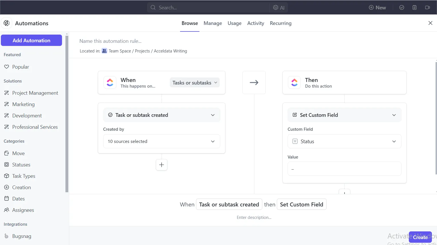437x245 pixels.
Task: Click the wand icon beside Development
Action: point(7,115)
